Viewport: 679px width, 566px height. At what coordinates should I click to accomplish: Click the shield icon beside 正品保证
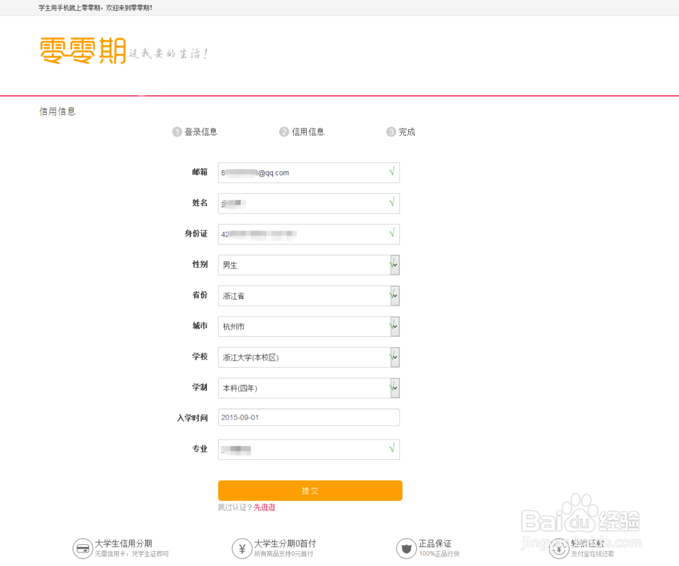(406, 548)
